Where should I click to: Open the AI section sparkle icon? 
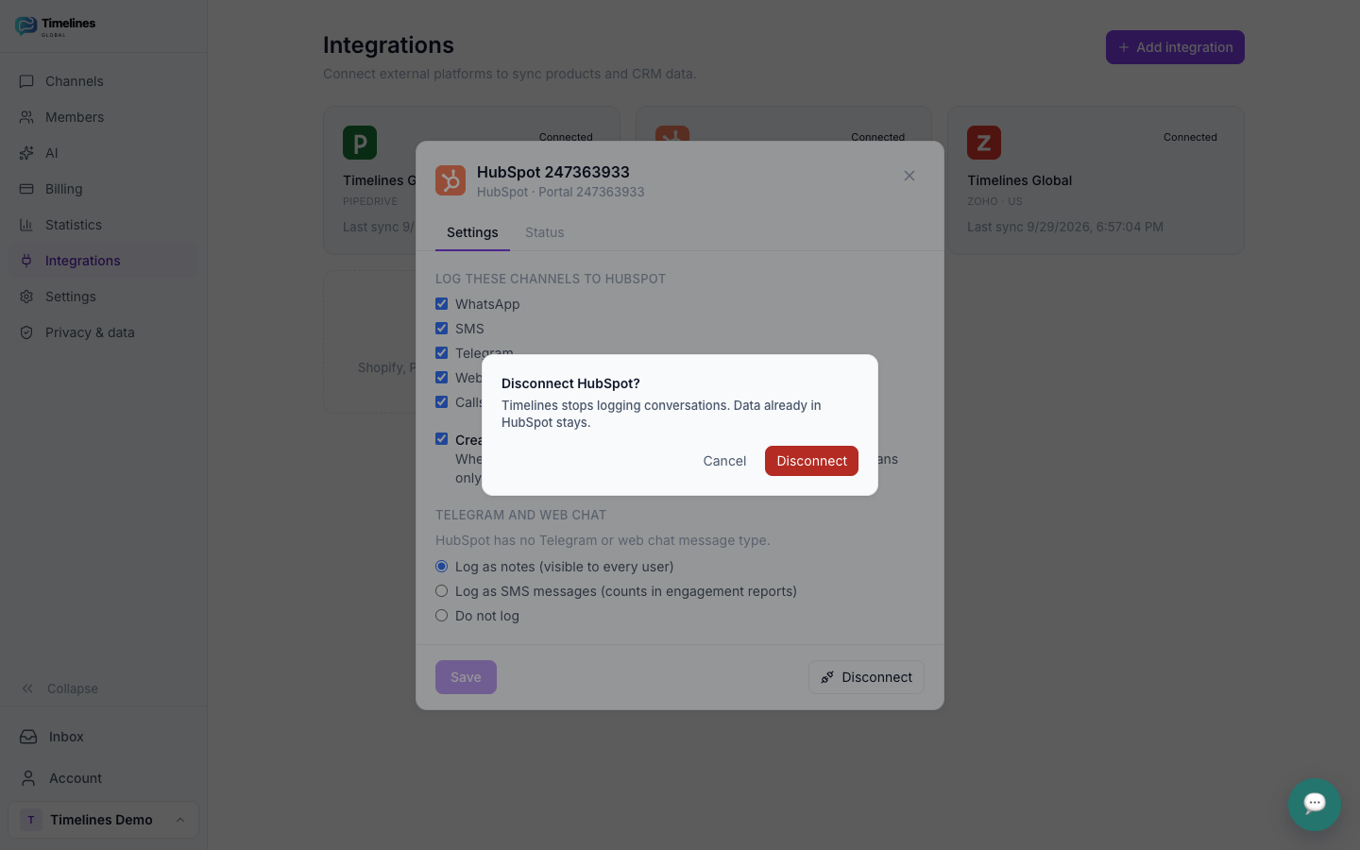pyautogui.click(x=26, y=153)
